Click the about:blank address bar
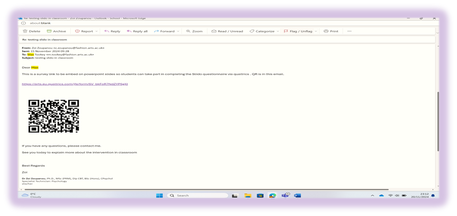Viewport: 457px width, 216px height. click(x=41, y=23)
